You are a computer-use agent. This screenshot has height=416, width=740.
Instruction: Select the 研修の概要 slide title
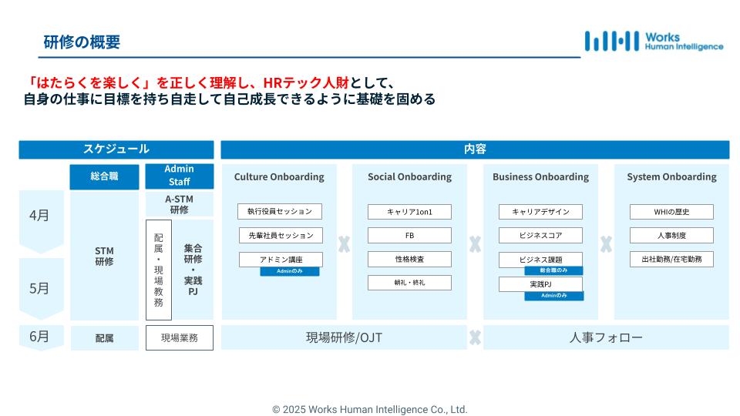tap(82, 42)
